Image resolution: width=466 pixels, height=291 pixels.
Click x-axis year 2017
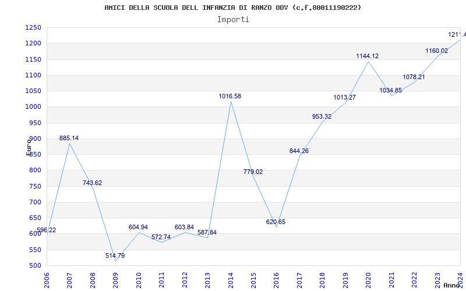[x=299, y=281]
